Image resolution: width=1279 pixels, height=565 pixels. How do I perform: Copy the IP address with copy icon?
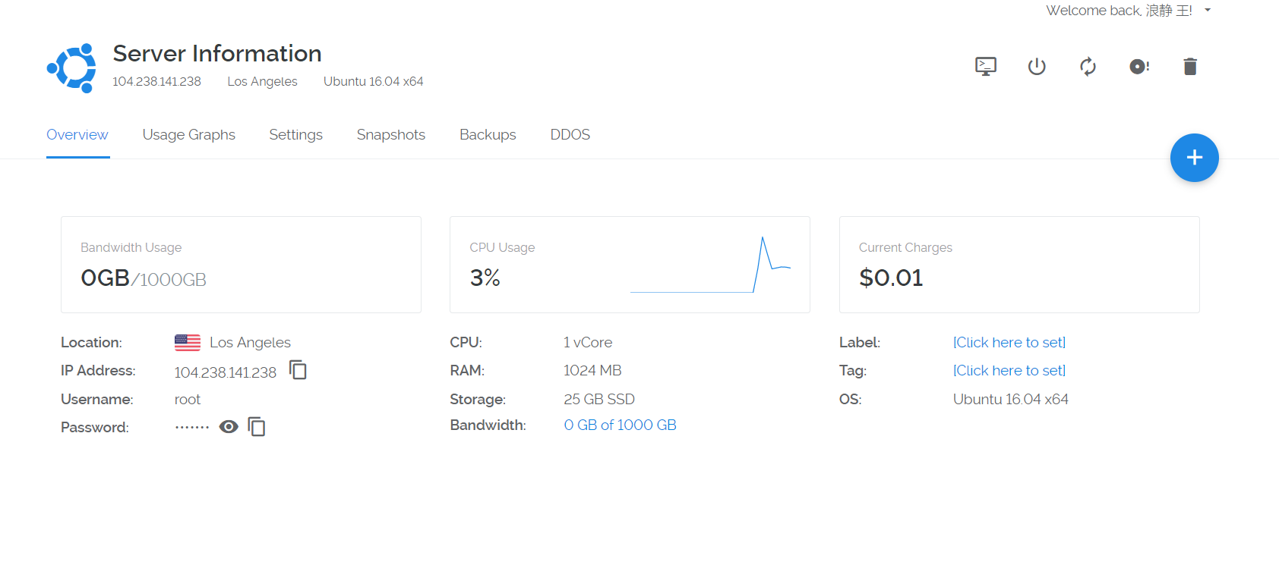click(x=298, y=370)
